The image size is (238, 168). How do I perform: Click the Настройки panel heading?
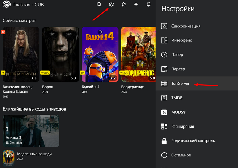pos(178,9)
